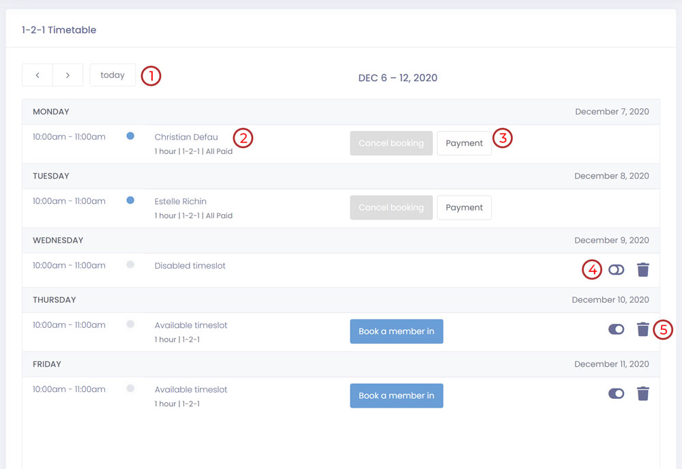
Task: Click Friday's '1 hour | 1-2-1' details
Action: pyautogui.click(x=177, y=404)
